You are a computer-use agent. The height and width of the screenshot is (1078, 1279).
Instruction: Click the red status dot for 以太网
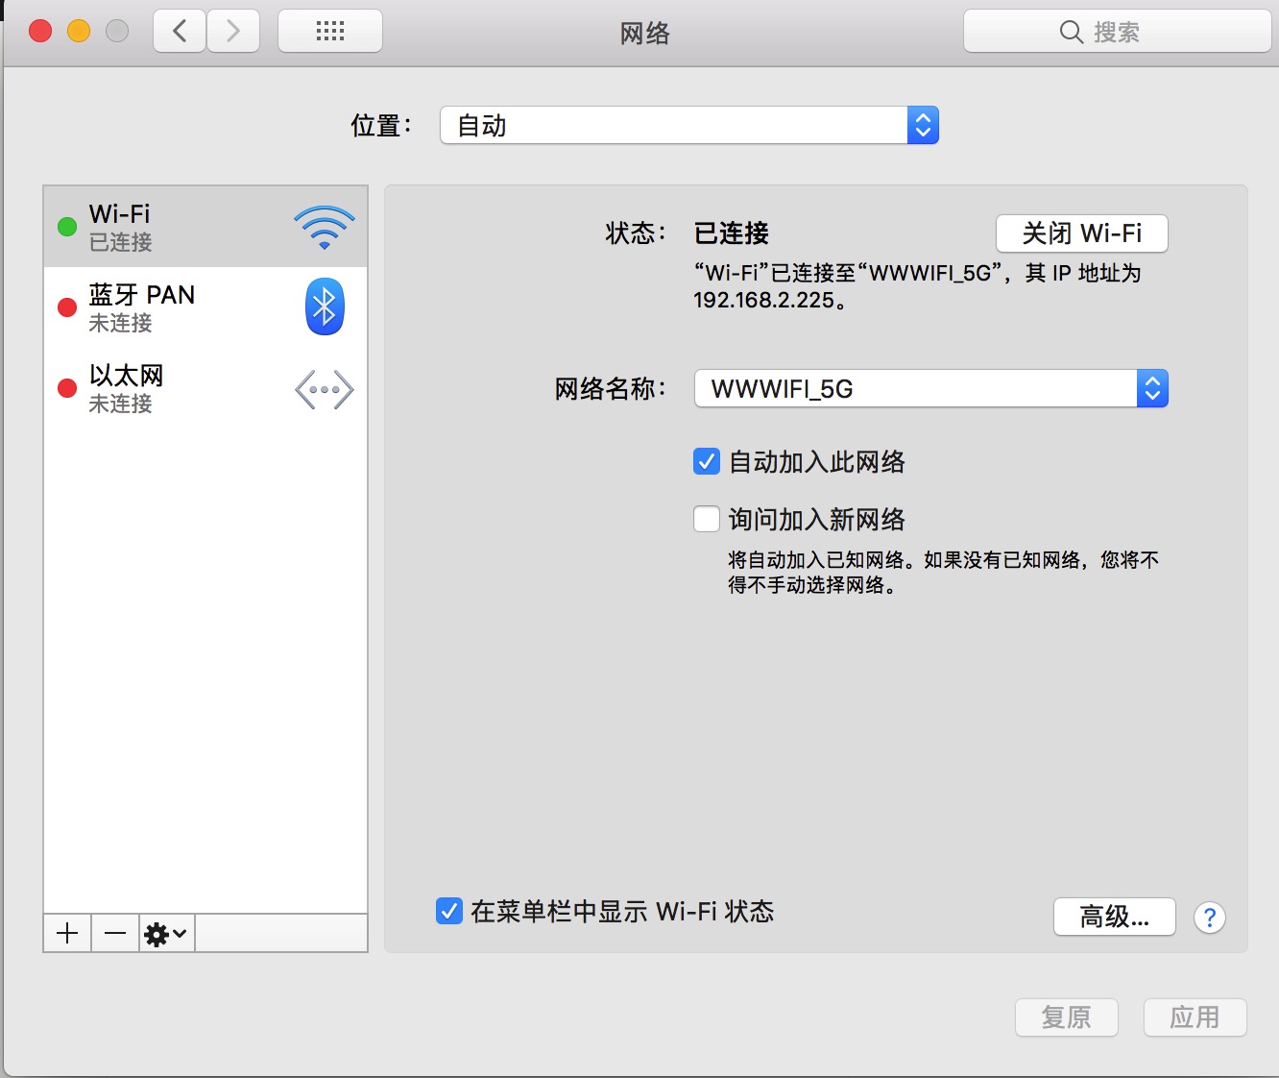(67, 388)
